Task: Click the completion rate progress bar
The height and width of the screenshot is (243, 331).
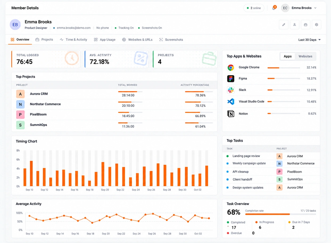Action: click(280, 214)
